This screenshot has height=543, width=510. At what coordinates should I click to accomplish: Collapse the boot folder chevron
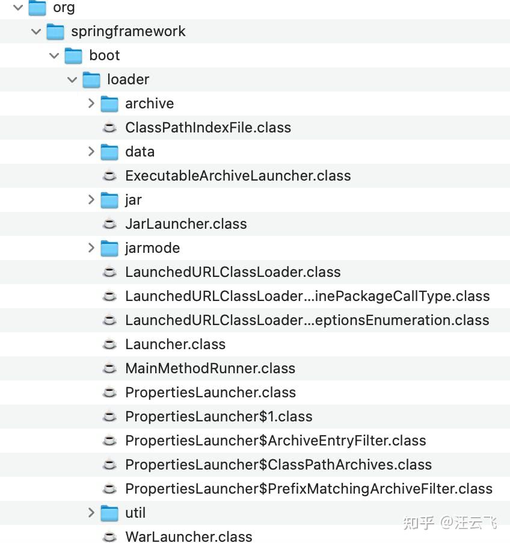tap(54, 55)
